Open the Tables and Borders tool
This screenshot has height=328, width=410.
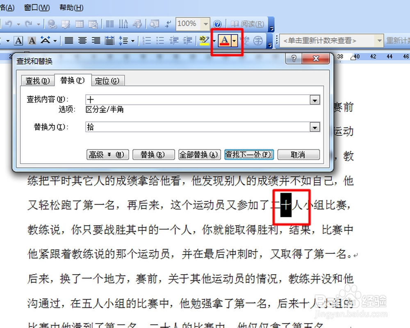pos(66,24)
